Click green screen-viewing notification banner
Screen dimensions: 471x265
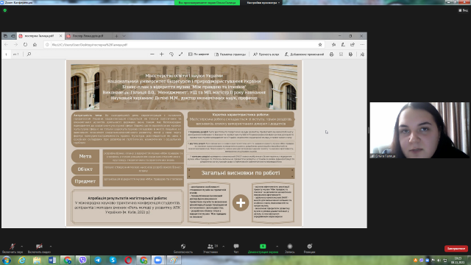207,3
